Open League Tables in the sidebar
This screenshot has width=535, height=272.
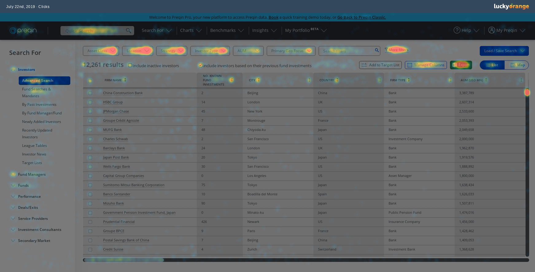tap(34, 146)
